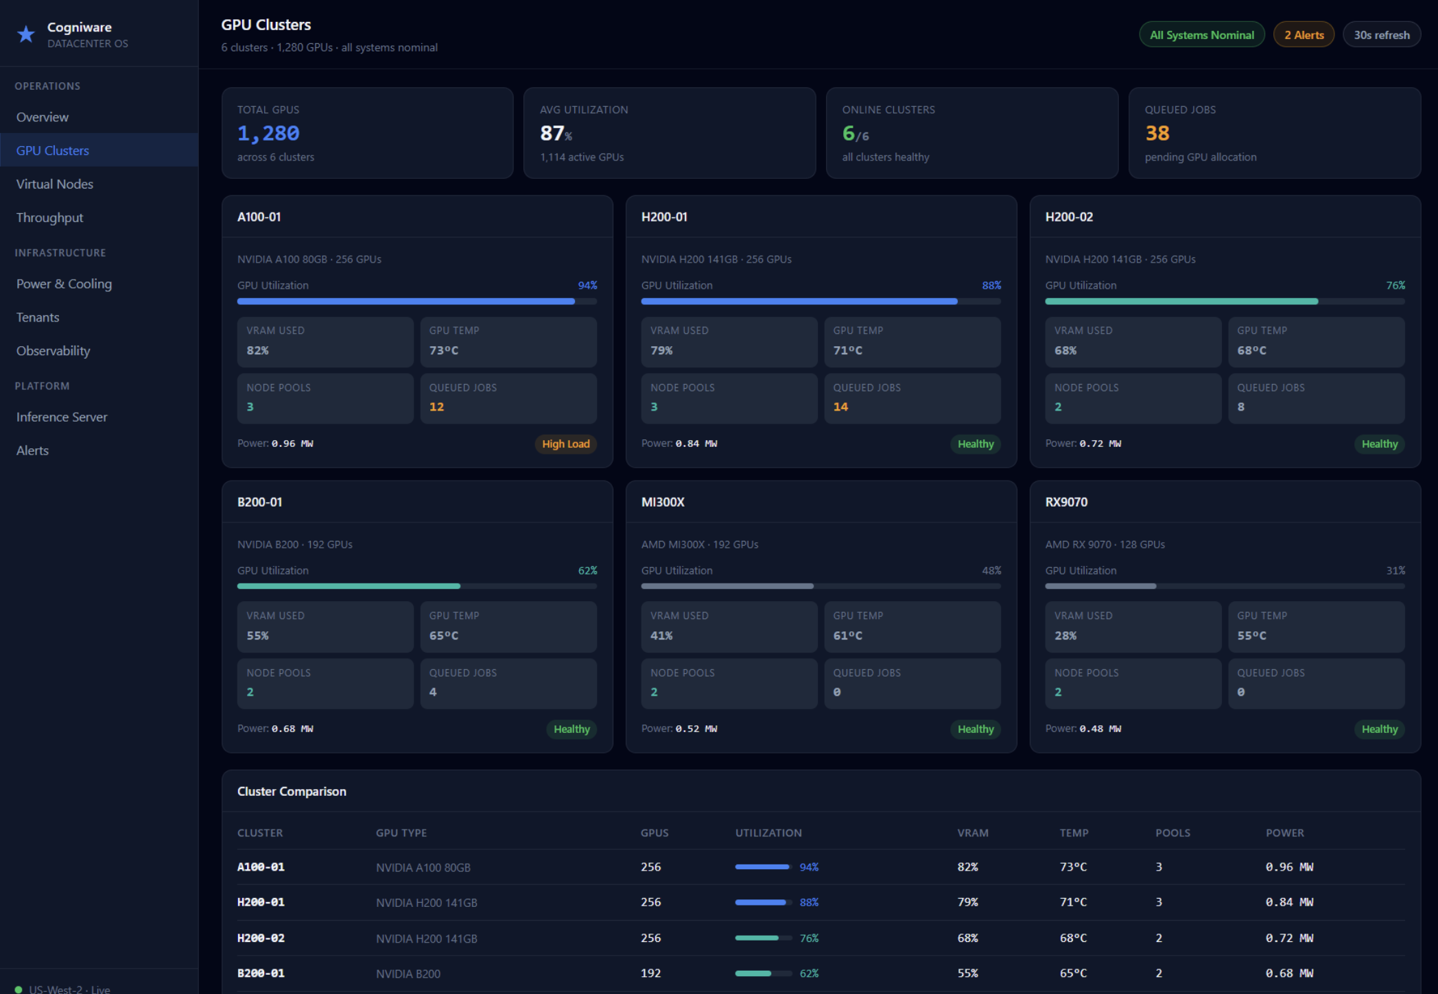Click the Healthy badge on H200-02
Viewport: 1438px width, 994px height.
(1379, 444)
